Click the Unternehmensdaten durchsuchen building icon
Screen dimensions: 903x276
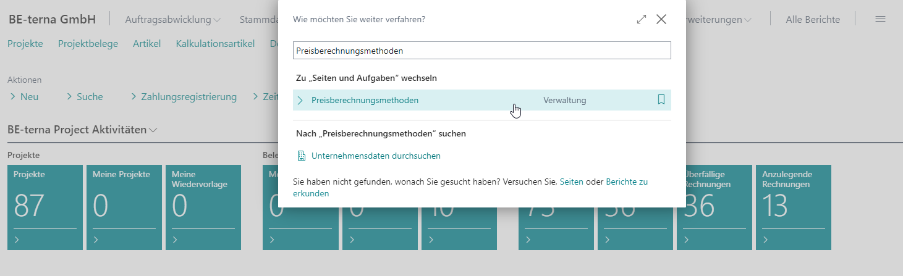click(302, 156)
